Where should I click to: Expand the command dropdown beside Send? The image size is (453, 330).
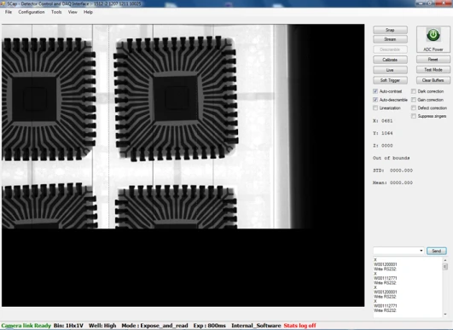tap(421, 251)
